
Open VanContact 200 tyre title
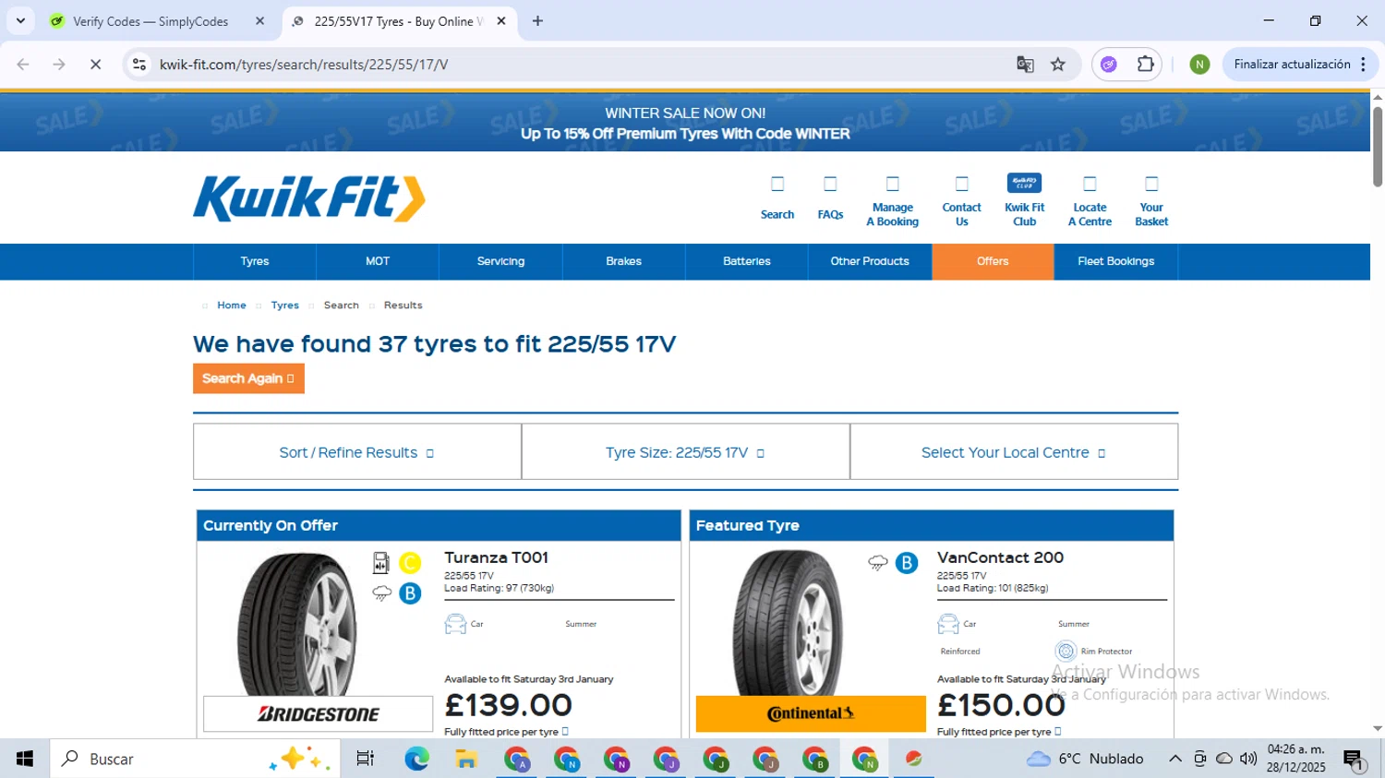1000,557
